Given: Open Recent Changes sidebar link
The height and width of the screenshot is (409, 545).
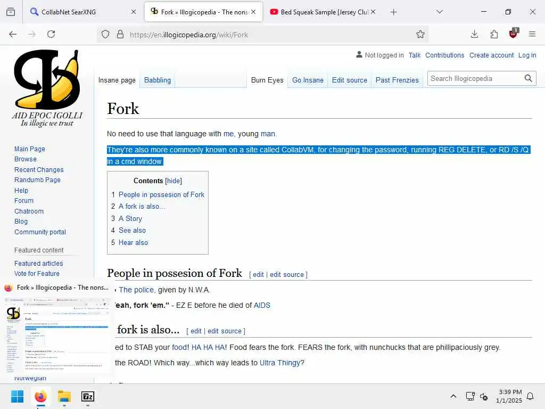Looking at the screenshot, I should point(39,170).
